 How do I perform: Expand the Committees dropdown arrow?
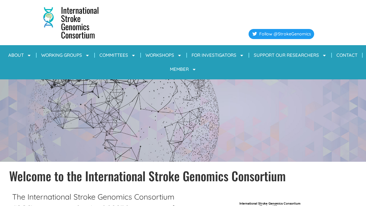tap(133, 56)
